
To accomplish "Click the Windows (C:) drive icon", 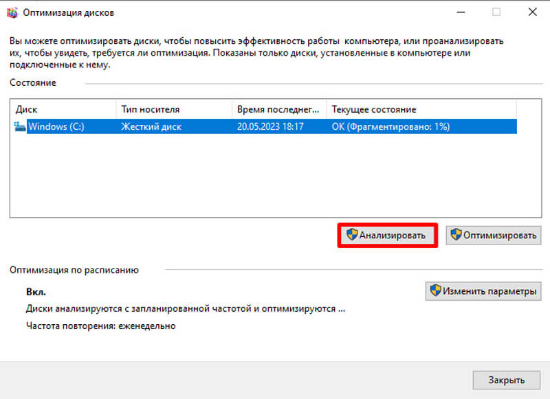I will click(x=20, y=126).
